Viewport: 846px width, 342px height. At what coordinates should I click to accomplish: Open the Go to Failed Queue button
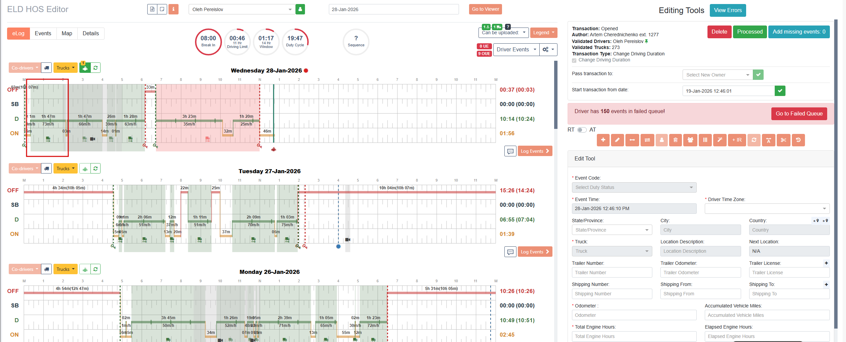tap(799, 114)
